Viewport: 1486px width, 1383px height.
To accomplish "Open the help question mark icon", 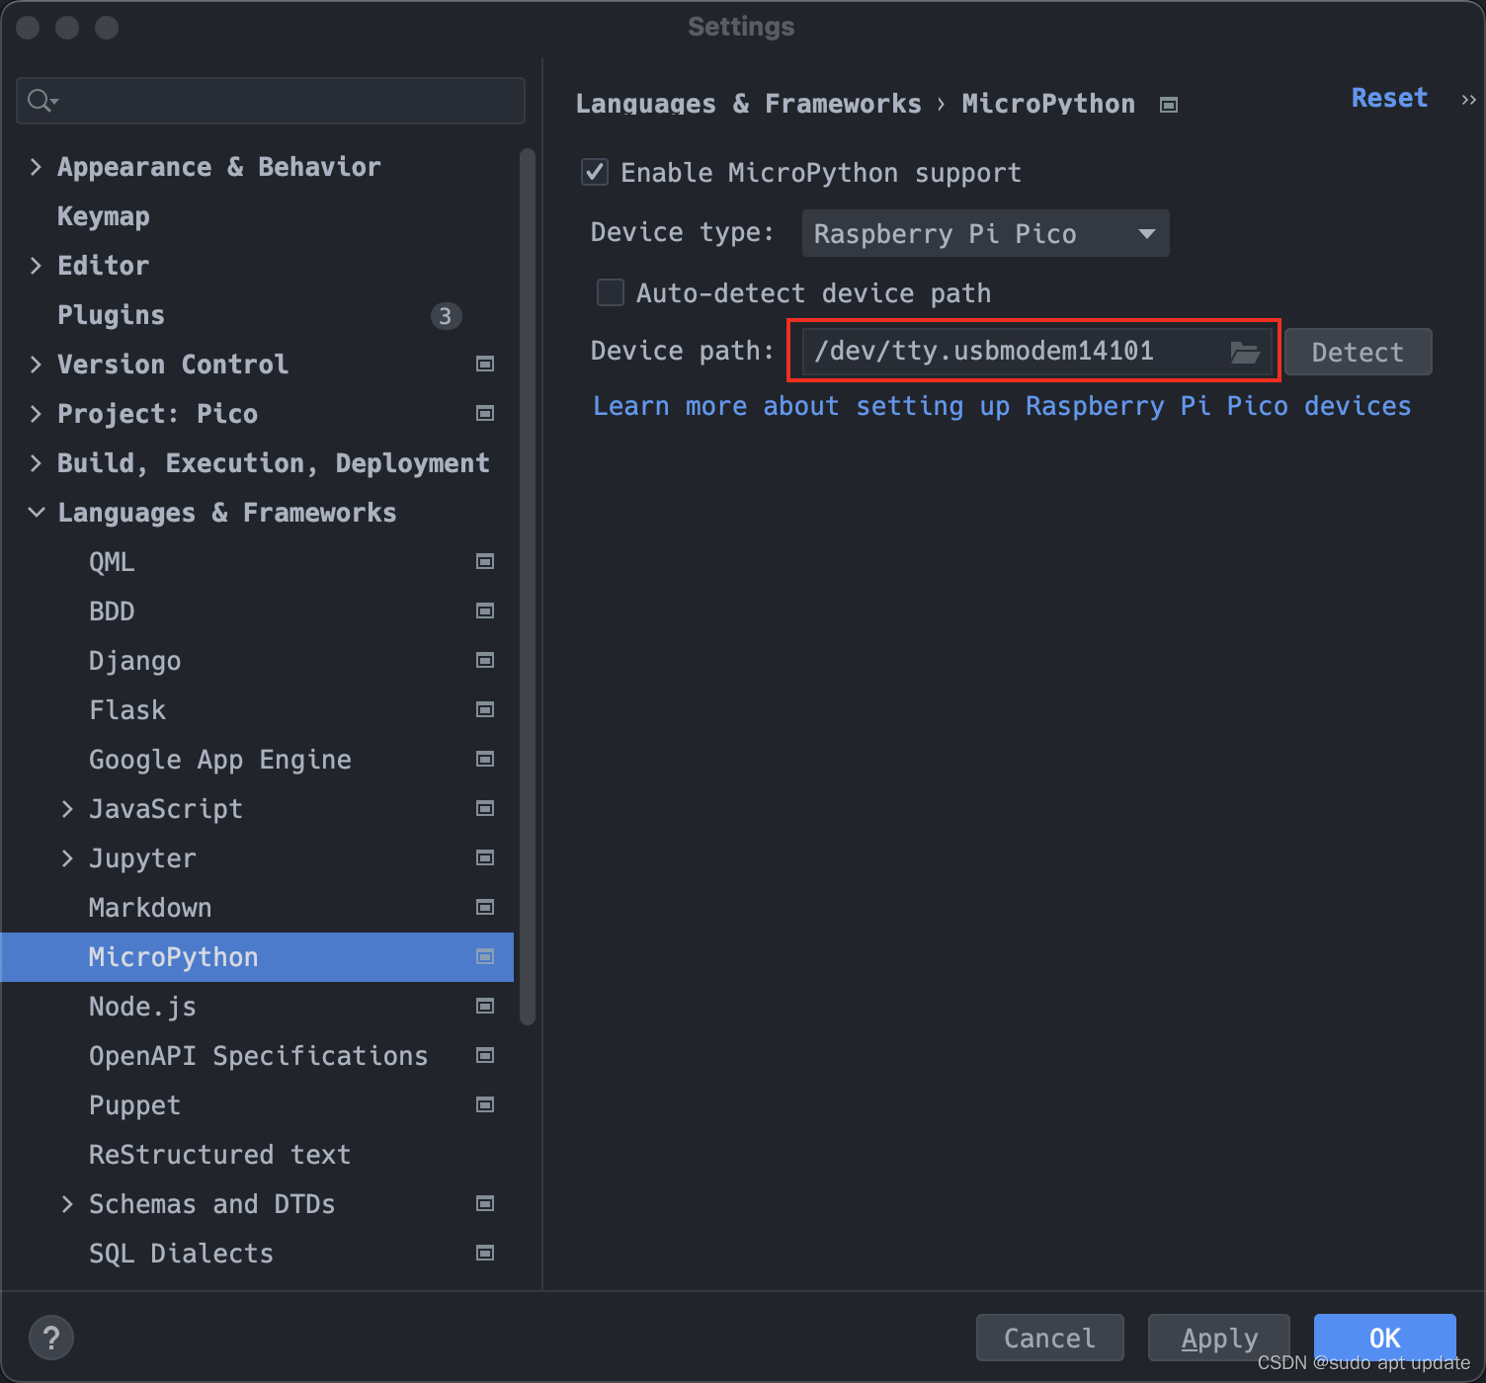I will point(51,1338).
